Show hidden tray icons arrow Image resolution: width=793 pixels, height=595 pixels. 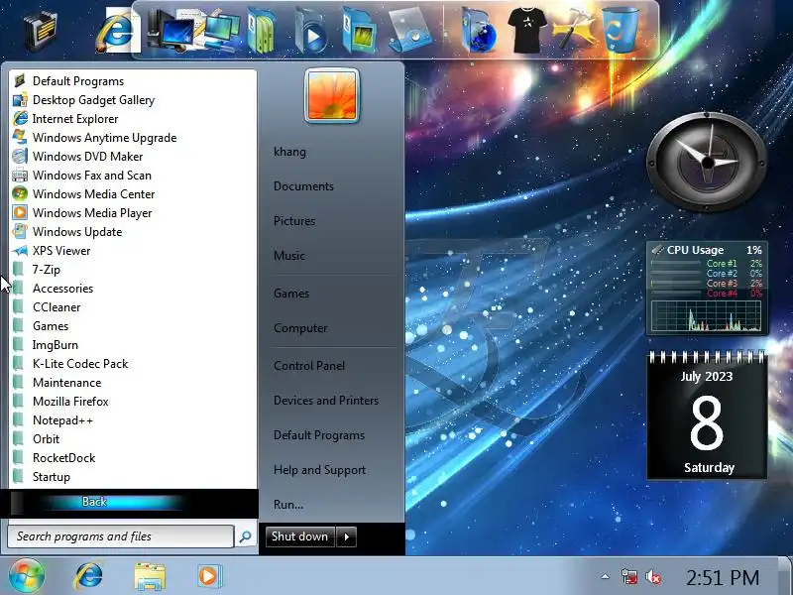[605, 576]
